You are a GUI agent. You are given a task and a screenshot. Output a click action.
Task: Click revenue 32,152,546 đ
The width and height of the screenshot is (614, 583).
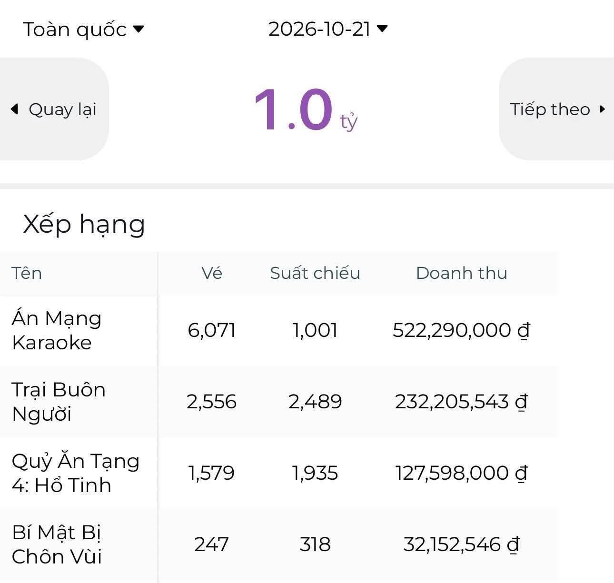click(462, 544)
